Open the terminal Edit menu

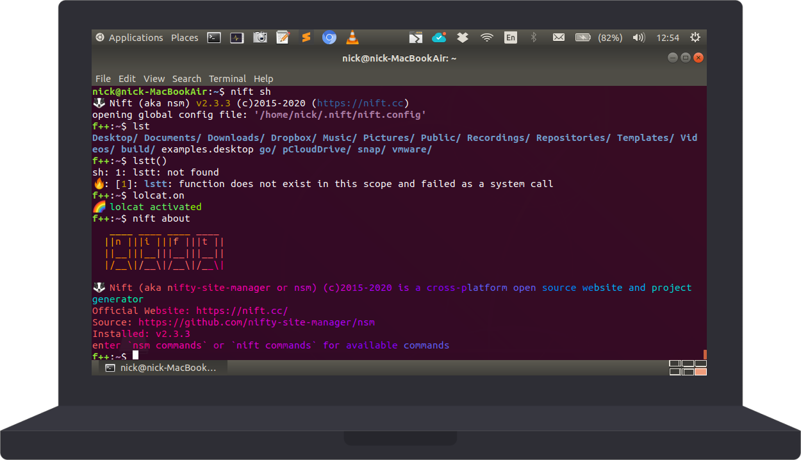click(127, 78)
